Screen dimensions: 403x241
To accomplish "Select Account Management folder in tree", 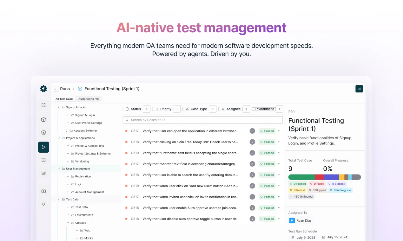I will (89, 192).
